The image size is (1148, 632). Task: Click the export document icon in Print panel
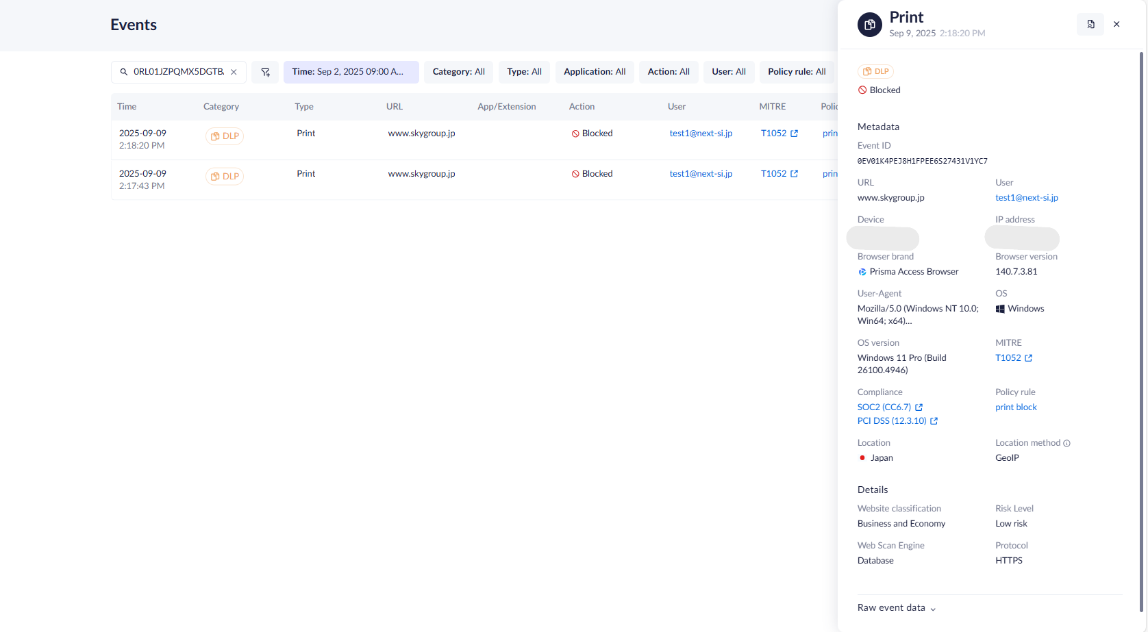coord(1090,25)
